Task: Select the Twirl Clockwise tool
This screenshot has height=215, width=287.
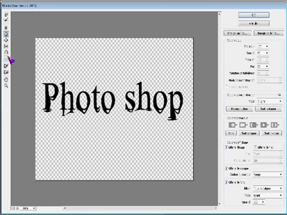Action: [x=6, y=28]
